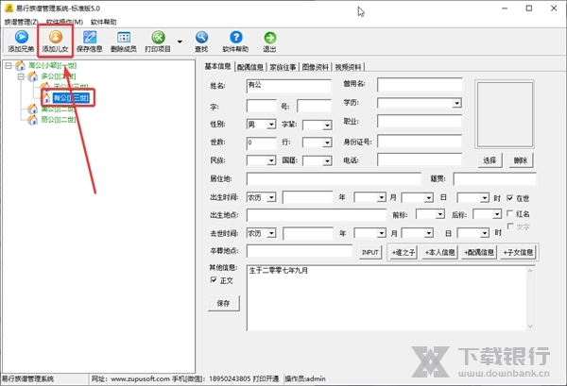Click the 添加儿女 toolbar icon
The width and height of the screenshot is (567, 386).
click(x=56, y=37)
